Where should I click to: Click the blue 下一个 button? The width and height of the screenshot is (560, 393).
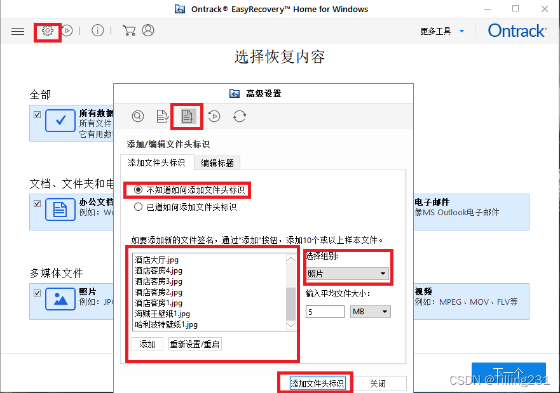coord(509,373)
